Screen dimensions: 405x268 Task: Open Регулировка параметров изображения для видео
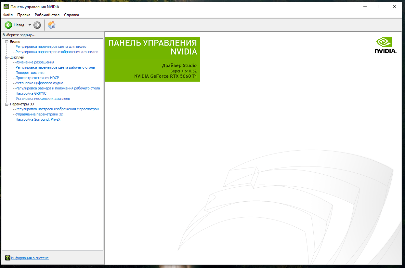[x=57, y=52]
